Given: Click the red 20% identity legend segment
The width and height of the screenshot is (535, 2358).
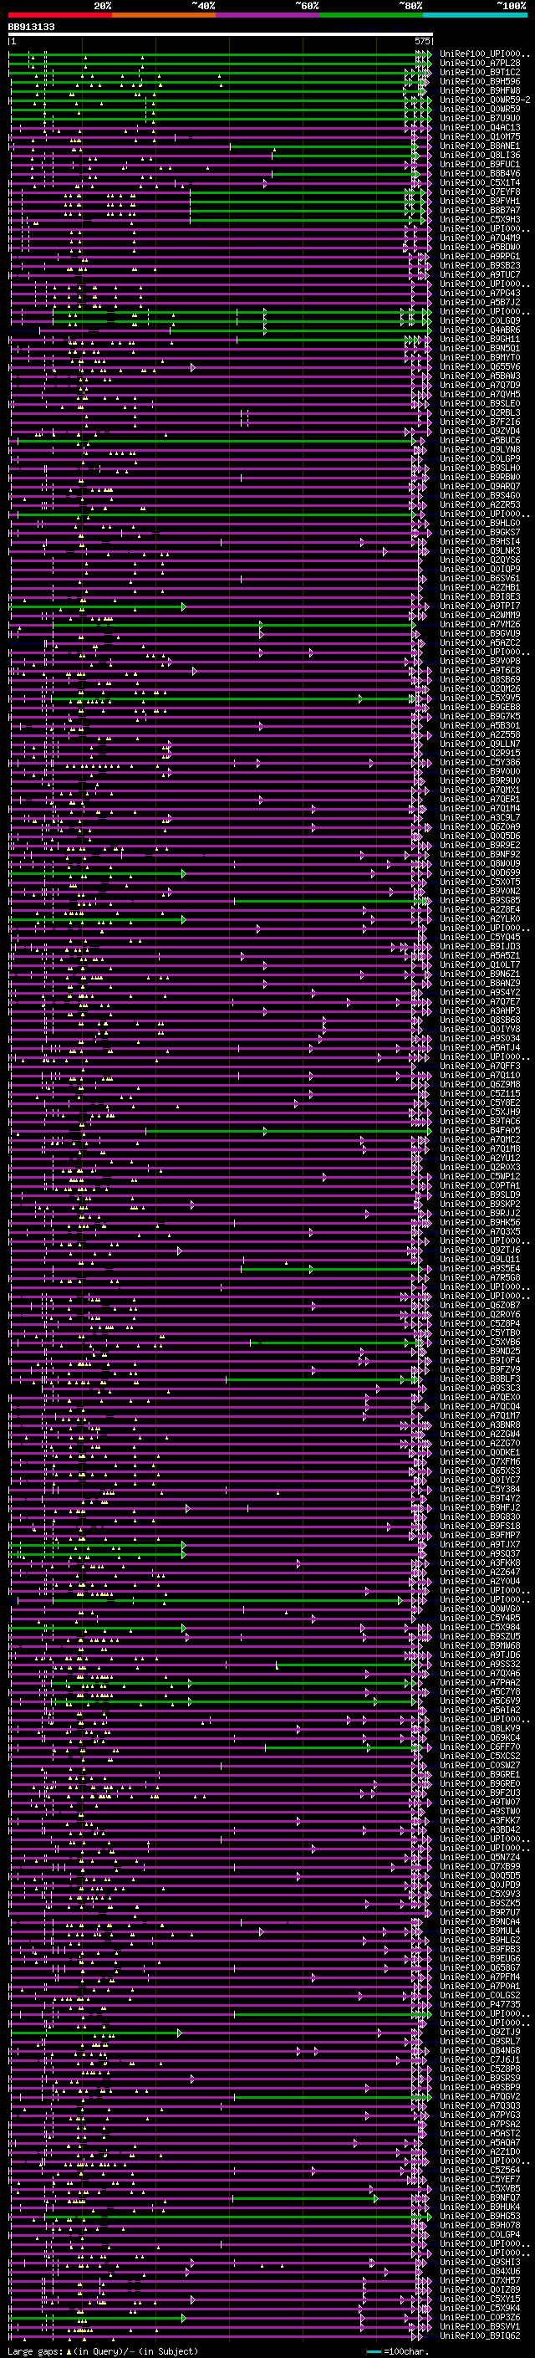Looking at the screenshot, I should (60, 15).
